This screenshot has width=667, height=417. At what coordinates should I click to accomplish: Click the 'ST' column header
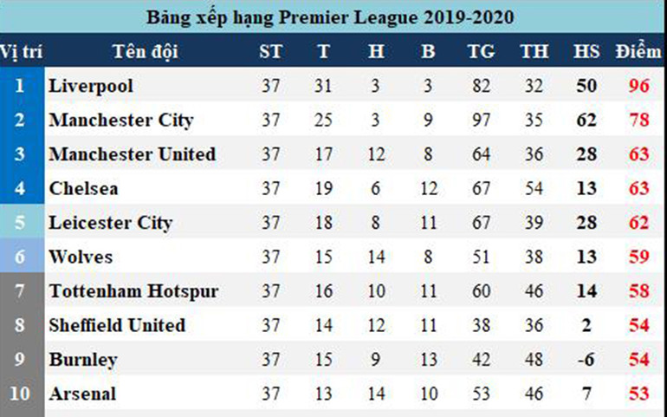click(x=270, y=51)
